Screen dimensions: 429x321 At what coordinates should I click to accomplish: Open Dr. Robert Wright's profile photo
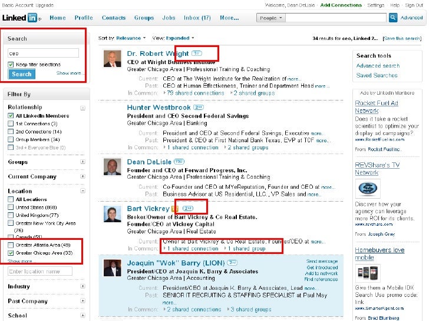click(112, 58)
